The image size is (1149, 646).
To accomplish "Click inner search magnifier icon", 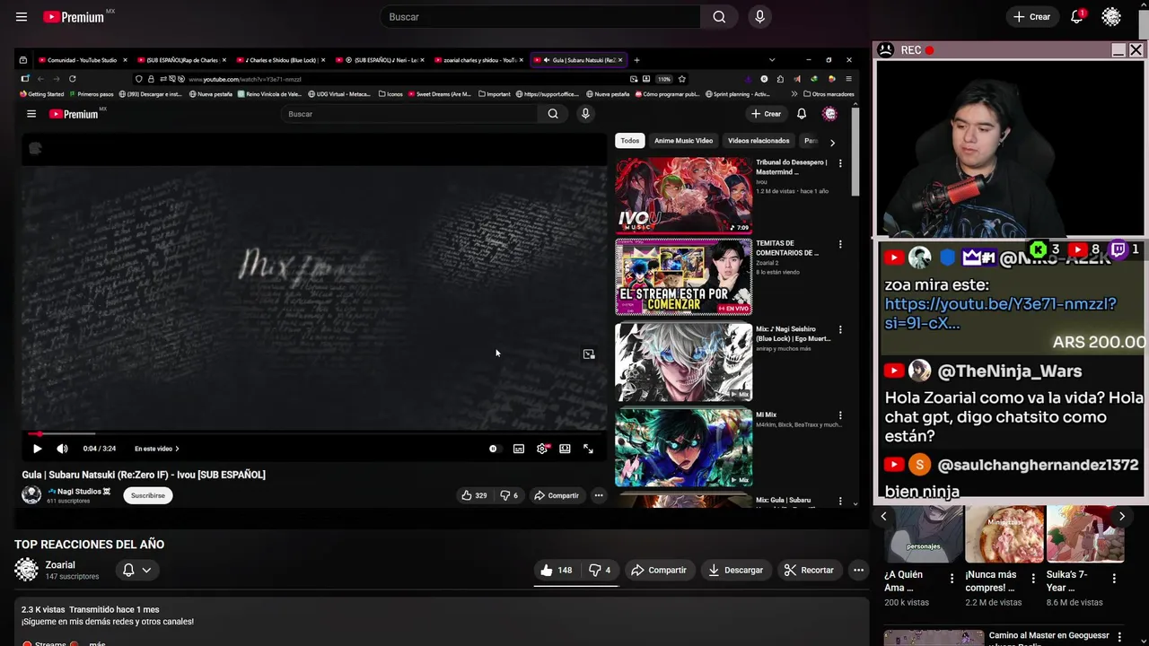I will point(553,114).
